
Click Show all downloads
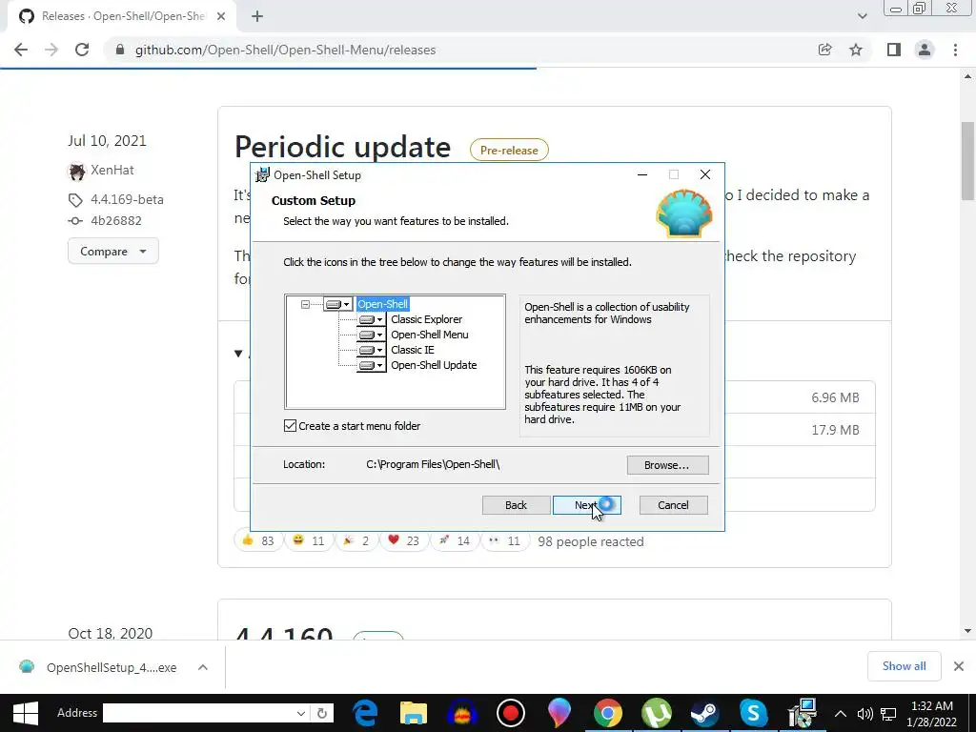click(904, 666)
